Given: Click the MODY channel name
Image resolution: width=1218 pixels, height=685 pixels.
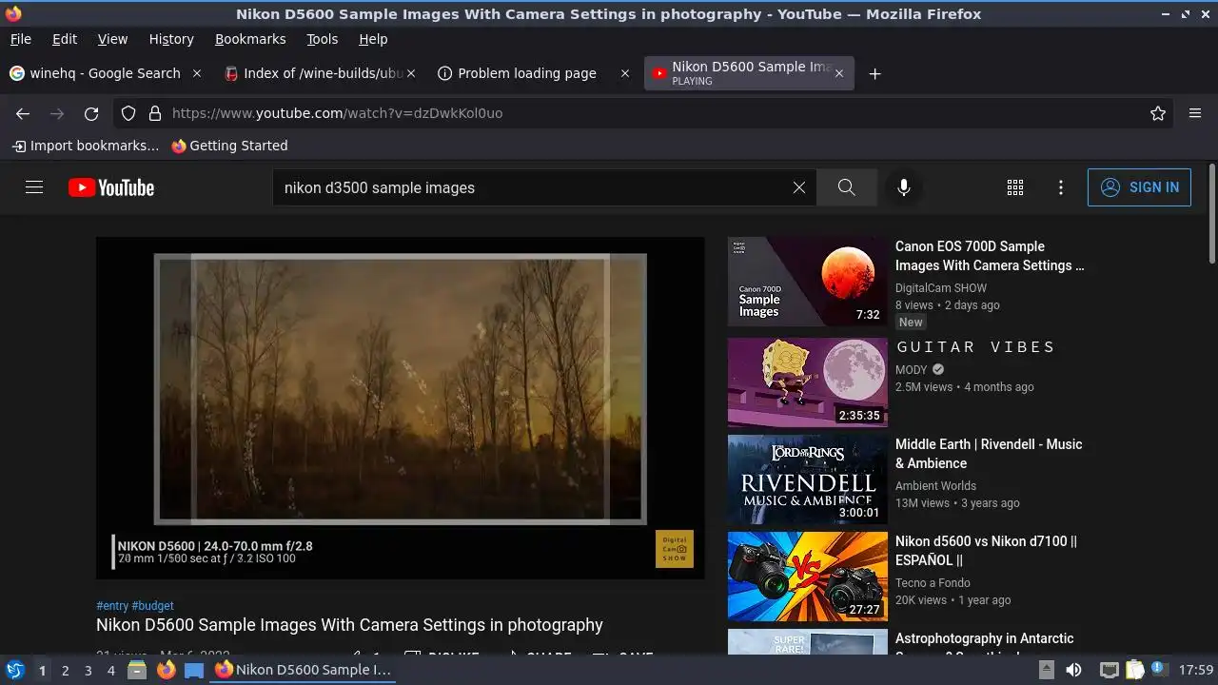Looking at the screenshot, I should [911, 370].
